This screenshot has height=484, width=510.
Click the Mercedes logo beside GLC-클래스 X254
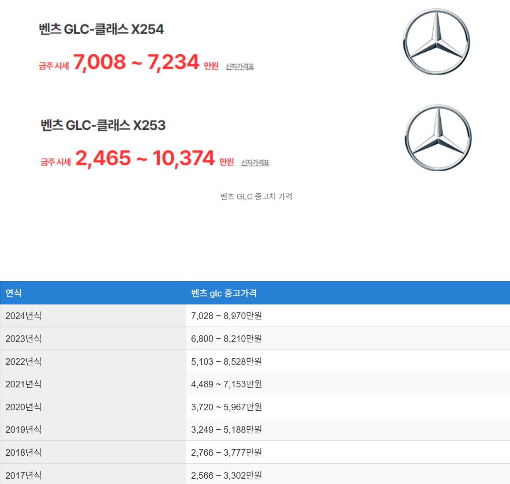tap(436, 41)
